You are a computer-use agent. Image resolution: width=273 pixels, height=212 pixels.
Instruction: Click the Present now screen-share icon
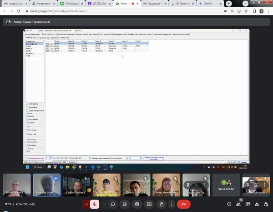[x=149, y=204]
